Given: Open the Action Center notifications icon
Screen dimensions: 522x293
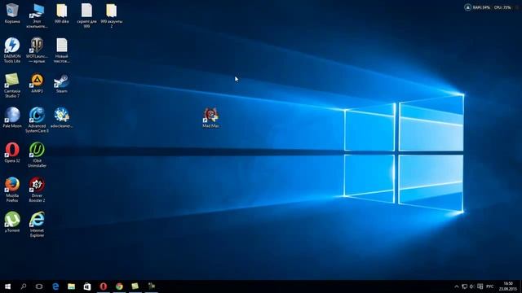Looking at the screenshot, I should (480, 286).
